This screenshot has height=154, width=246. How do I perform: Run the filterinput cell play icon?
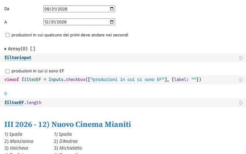(241, 58)
